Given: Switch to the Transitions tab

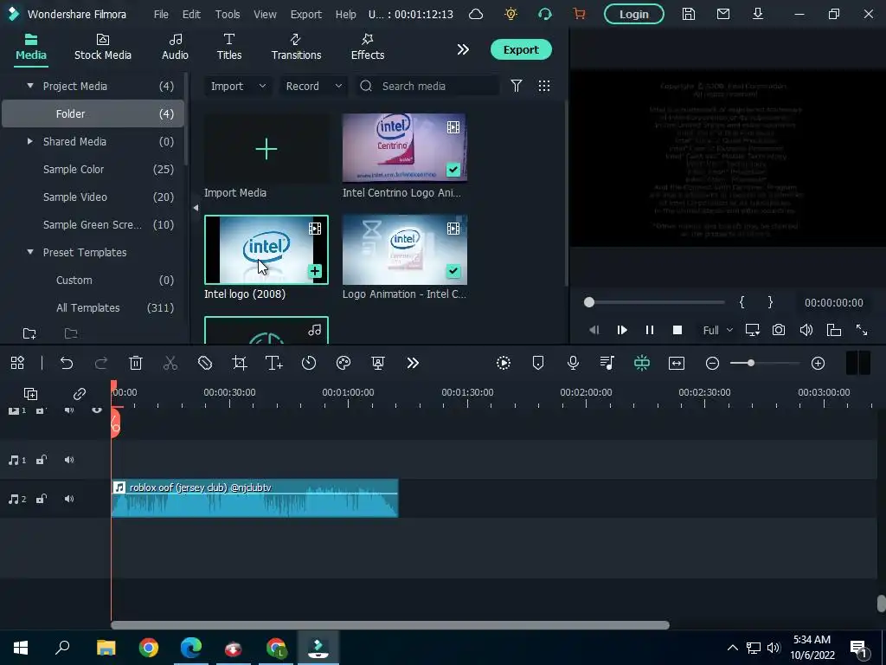Looking at the screenshot, I should tap(296, 48).
